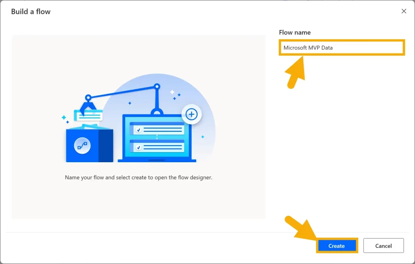Viewport: 415px width, 264px height.
Task: Close the Build a flow dialog
Action: pyautogui.click(x=404, y=11)
